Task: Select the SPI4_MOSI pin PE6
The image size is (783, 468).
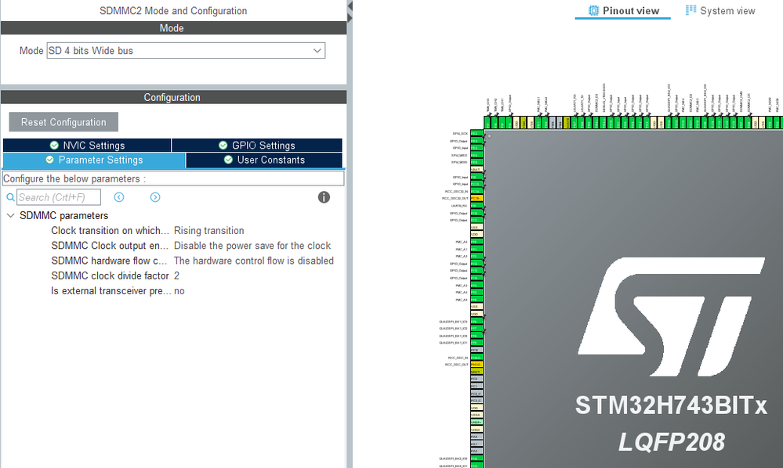Action: (477, 163)
